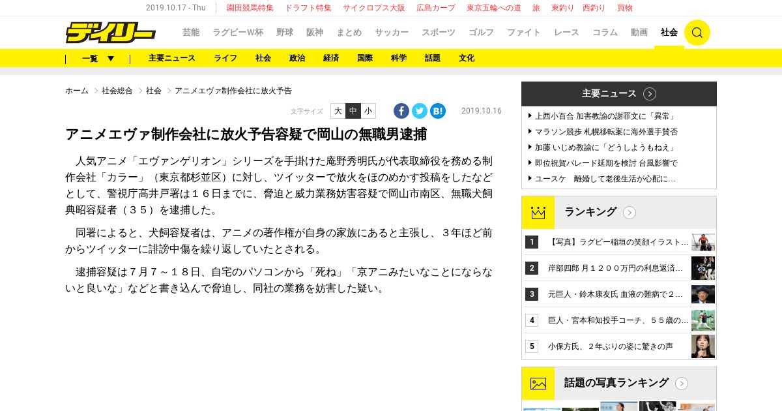Open the 動画 tab
782x411 pixels.
tap(639, 33)
